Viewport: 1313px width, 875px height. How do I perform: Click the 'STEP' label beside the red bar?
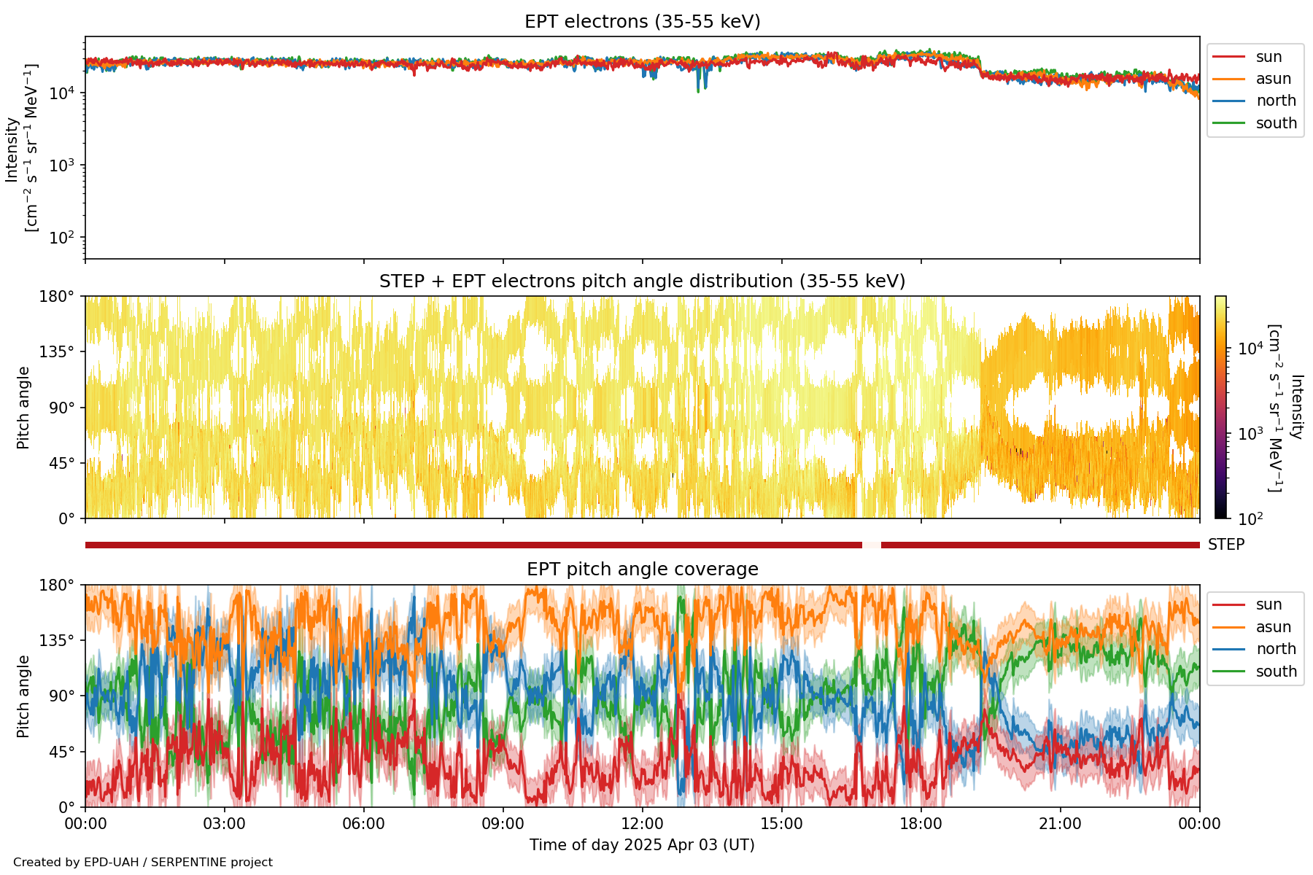pos(1226,545)
